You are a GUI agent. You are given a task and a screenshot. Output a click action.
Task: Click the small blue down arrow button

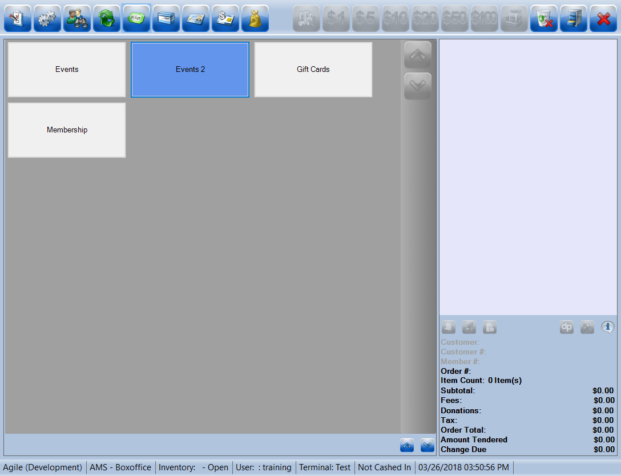(x=427, y=445)
